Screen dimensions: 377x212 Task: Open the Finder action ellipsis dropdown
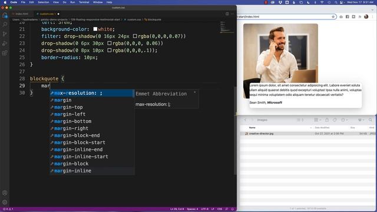(x=344, y=120)
